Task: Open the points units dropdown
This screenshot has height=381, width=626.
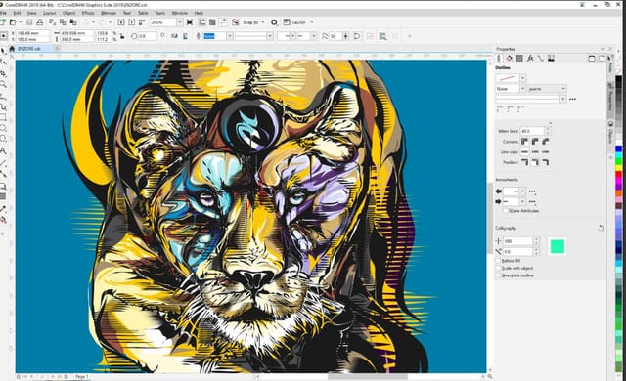Action: [x=563, y=89]
